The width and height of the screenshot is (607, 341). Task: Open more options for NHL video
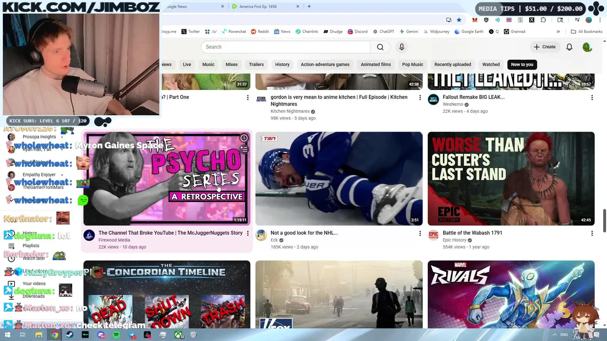(420, 233)
